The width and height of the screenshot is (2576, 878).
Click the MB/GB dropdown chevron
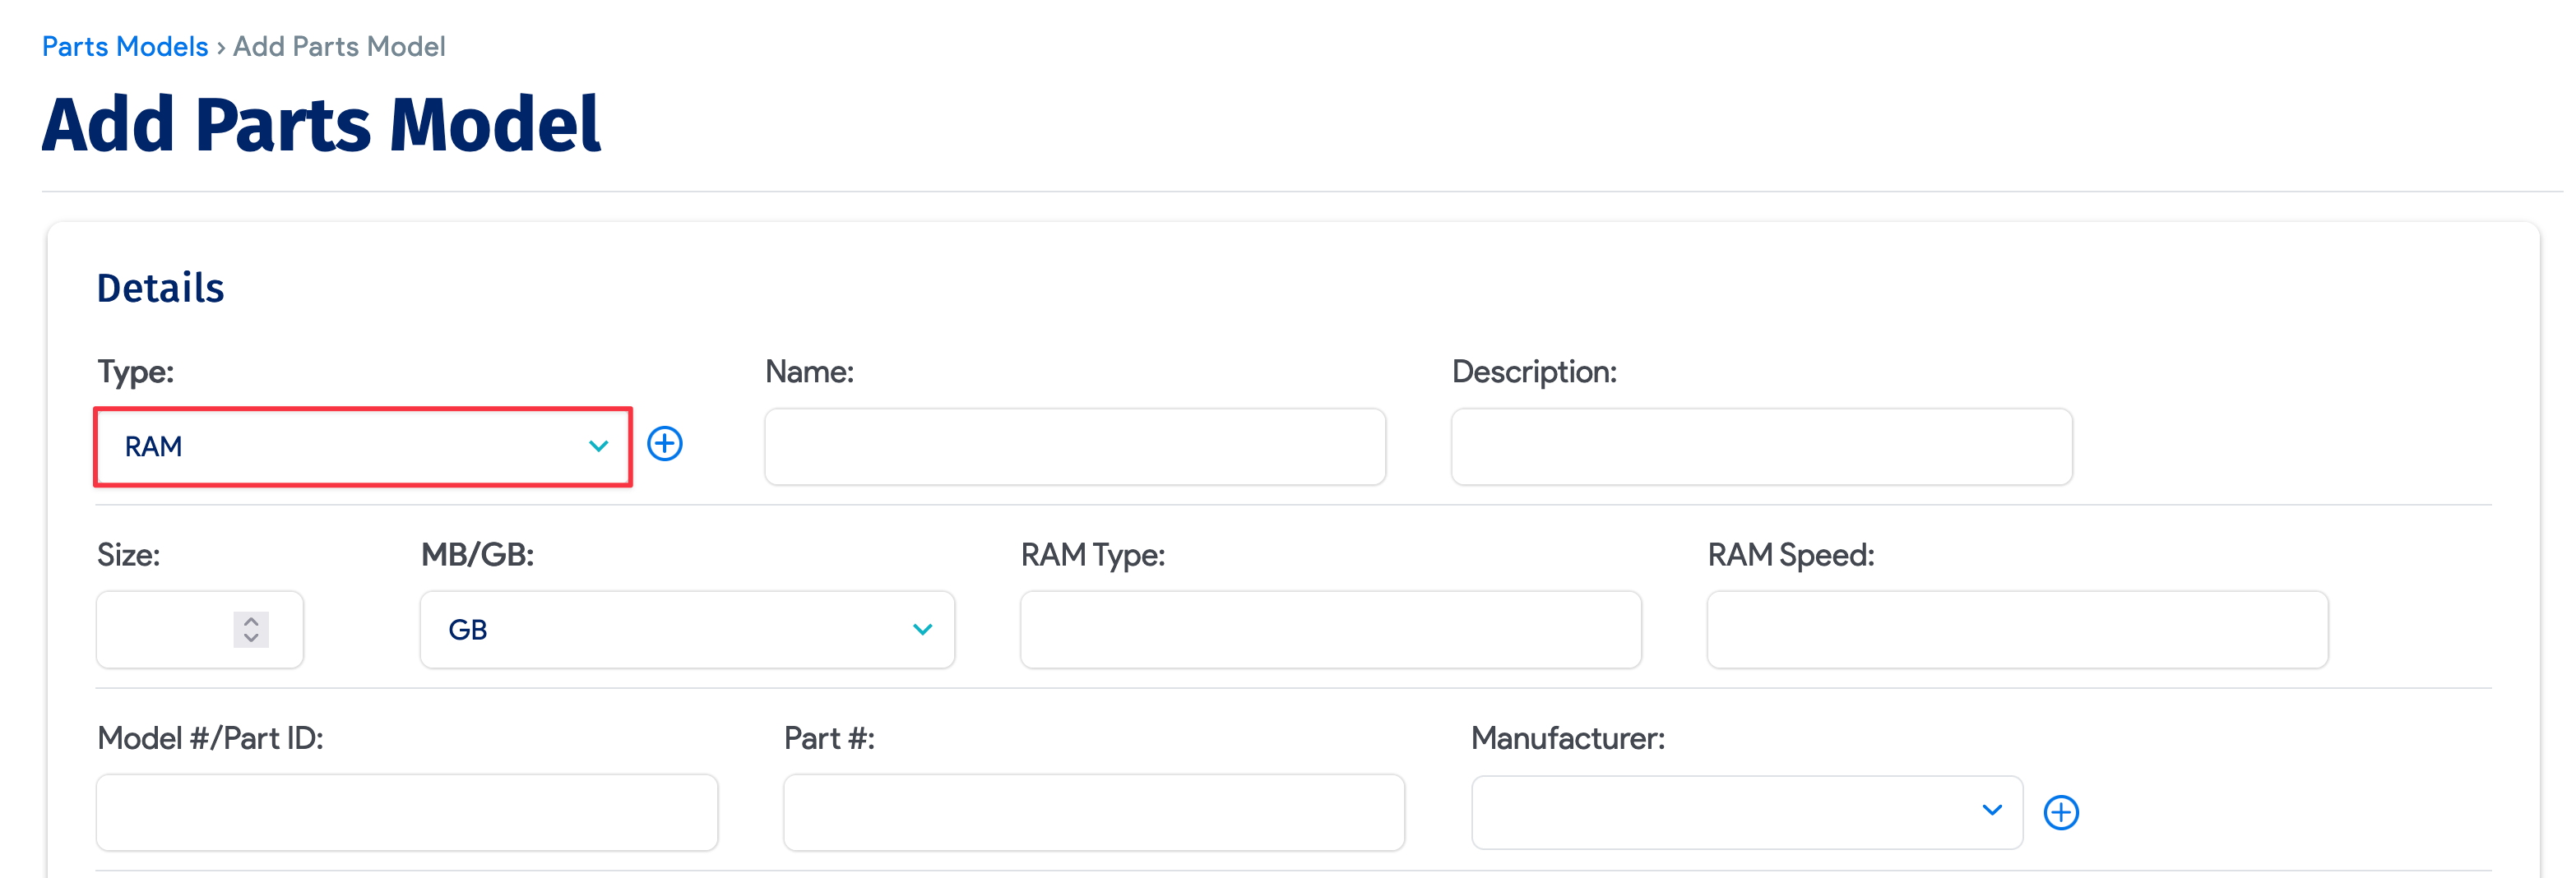click(923, 629)
